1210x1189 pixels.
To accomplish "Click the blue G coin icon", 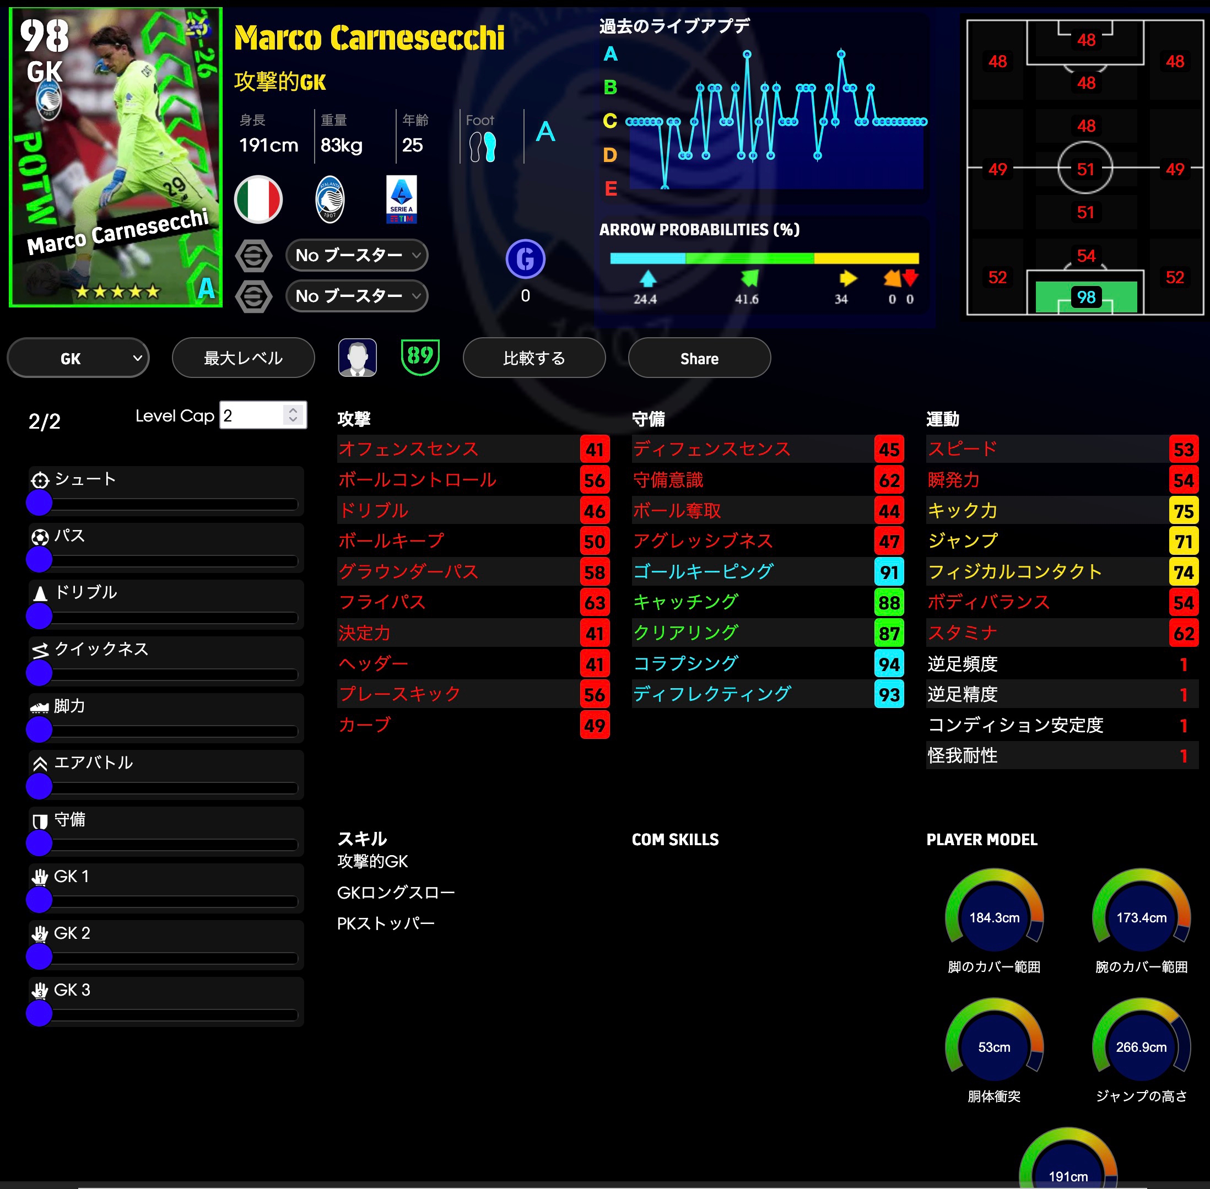I will point(525,258).
